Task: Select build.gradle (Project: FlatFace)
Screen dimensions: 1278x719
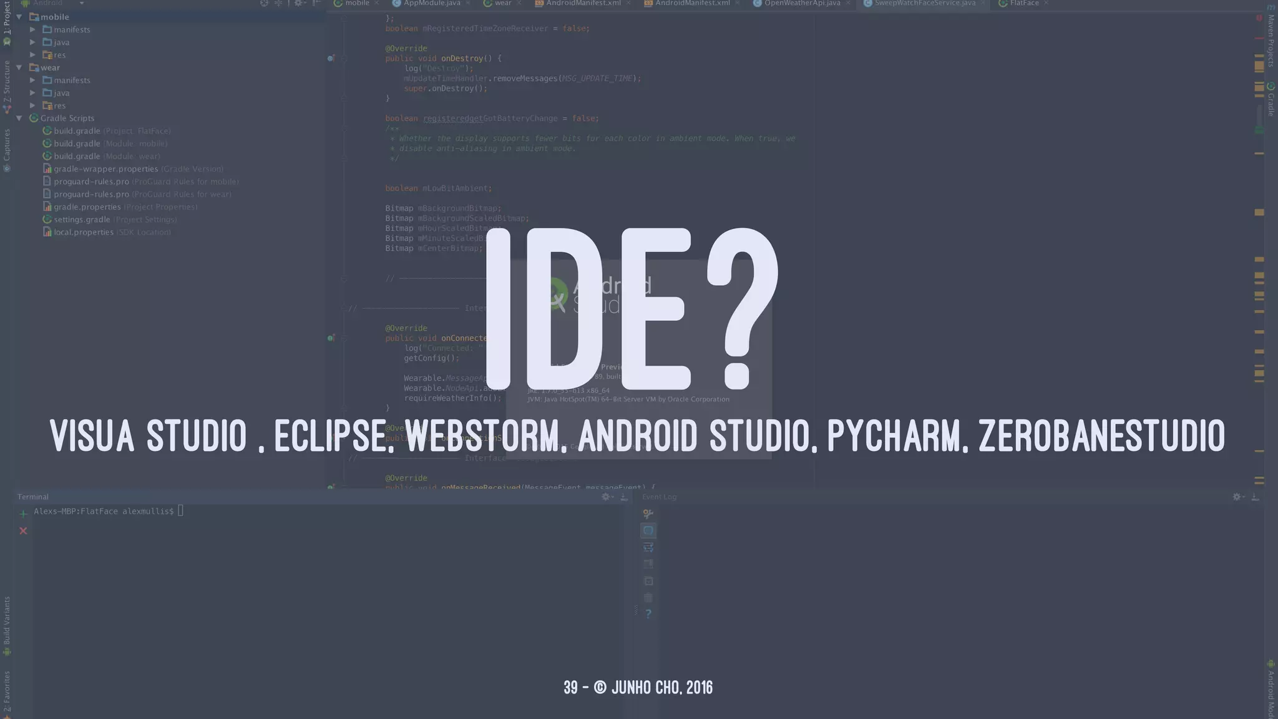Action: tap(106, 131)
